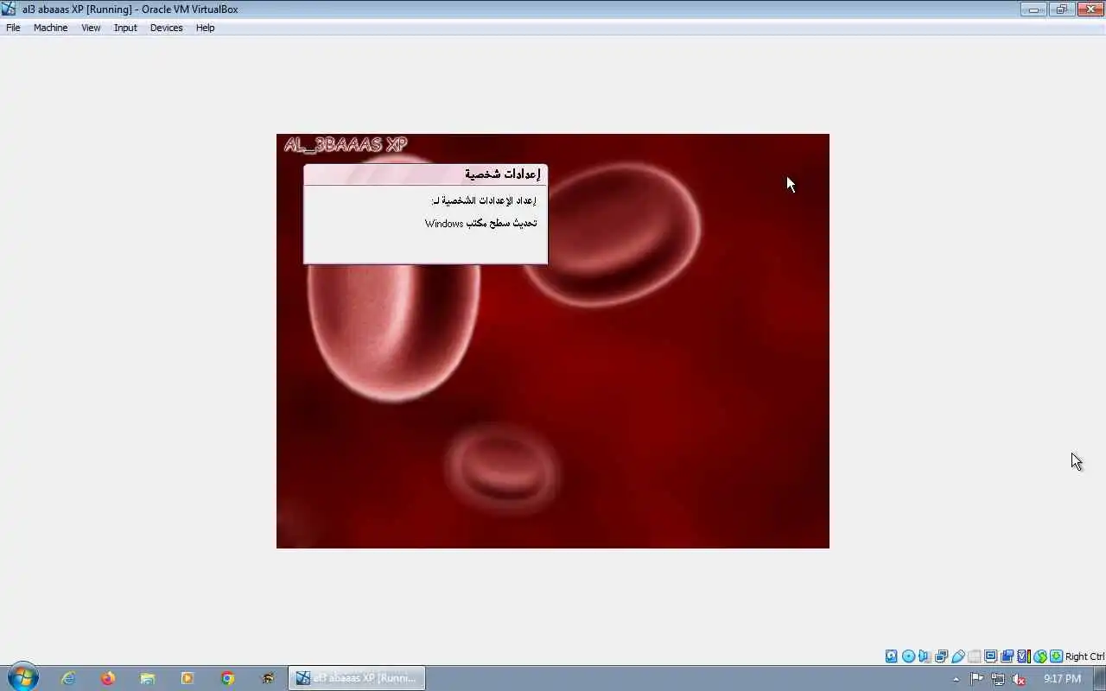Open Windows Media Player from the taskbar
This screenshot has width=1106, height=691.
187,678
